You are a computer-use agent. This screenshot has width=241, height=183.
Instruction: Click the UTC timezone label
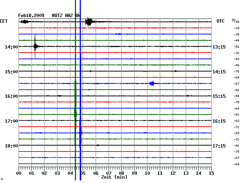[220, 21]
